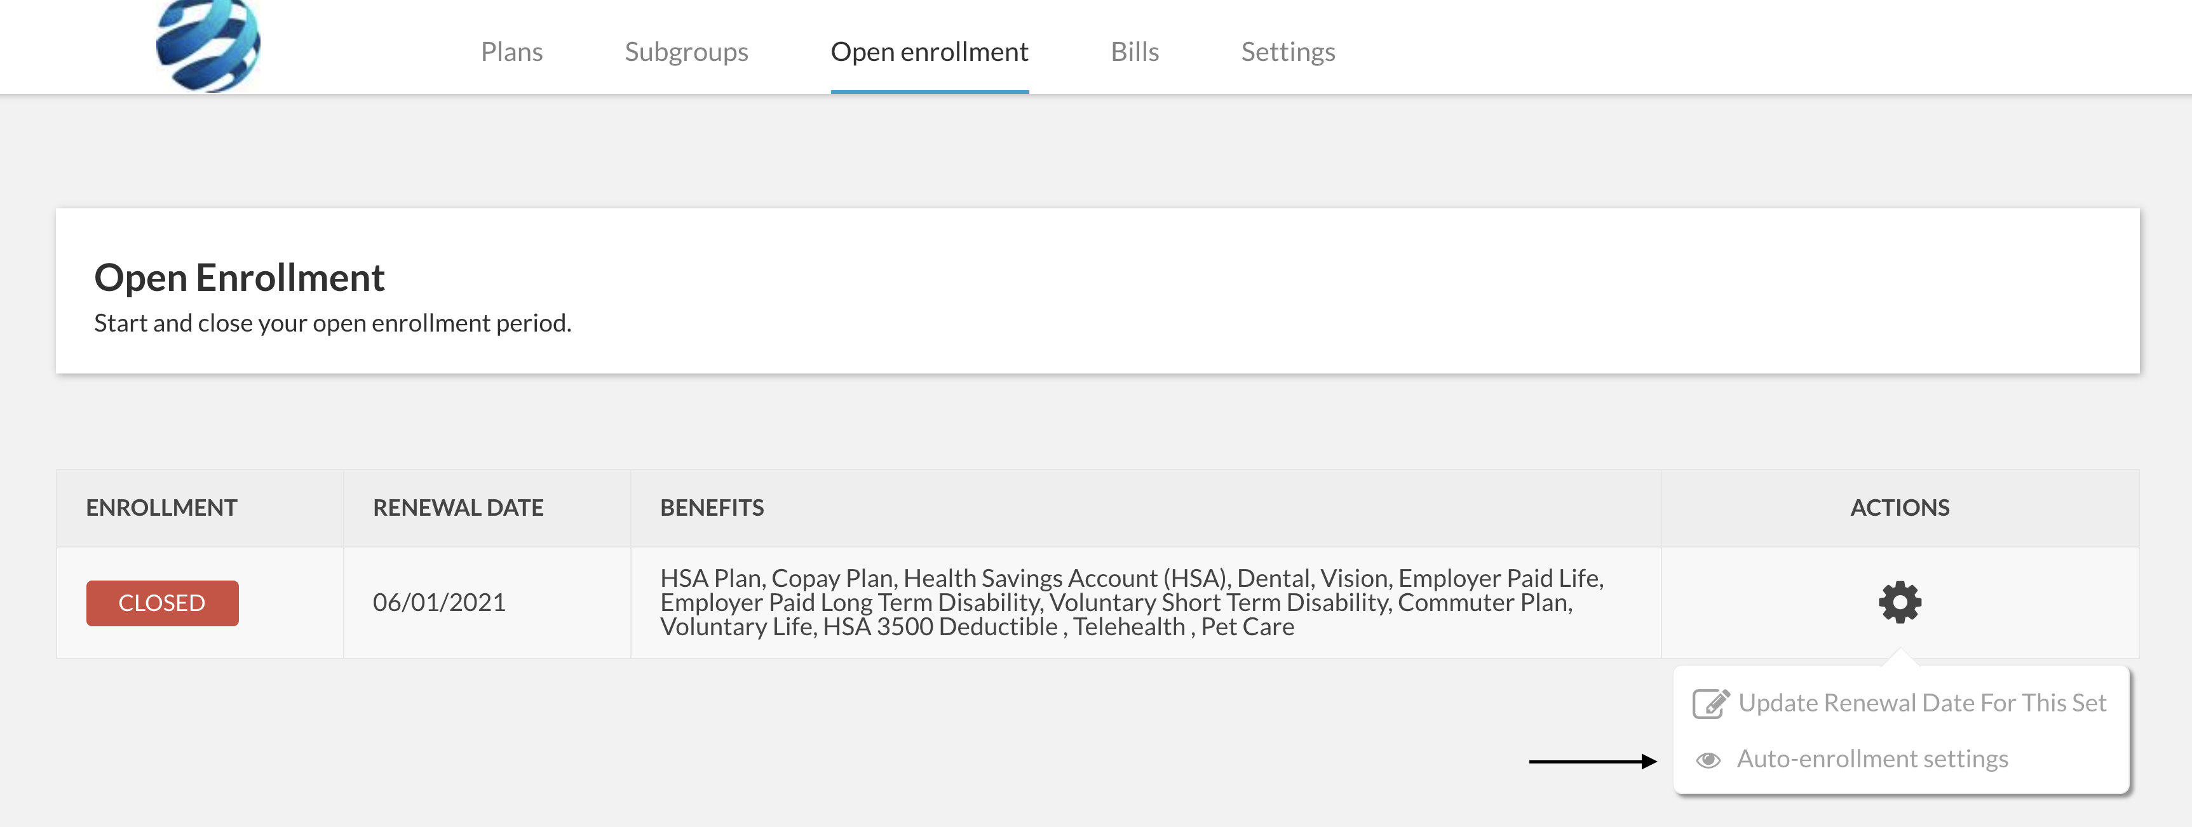The height and width of the screenshot is (827, 2192).
Task: Click the BENEFITS column header
Action: tap(712, 508)
